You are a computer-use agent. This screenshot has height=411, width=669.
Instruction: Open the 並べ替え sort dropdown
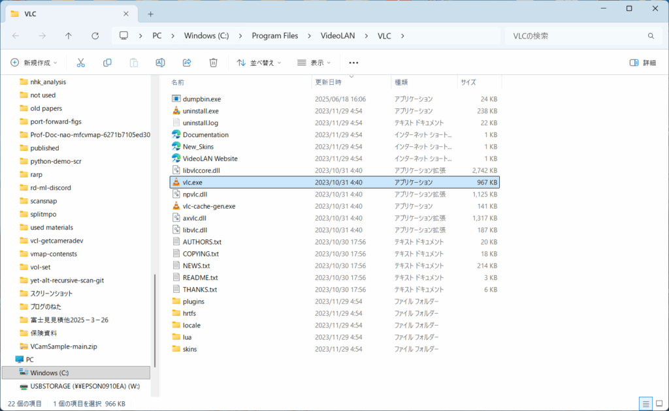point(259,63)
